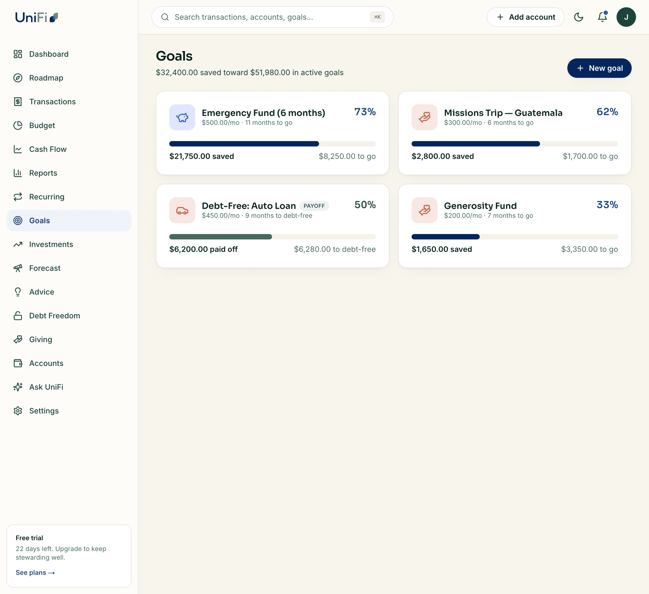Click "$1,700.00 to go" amount

[590, 156]
